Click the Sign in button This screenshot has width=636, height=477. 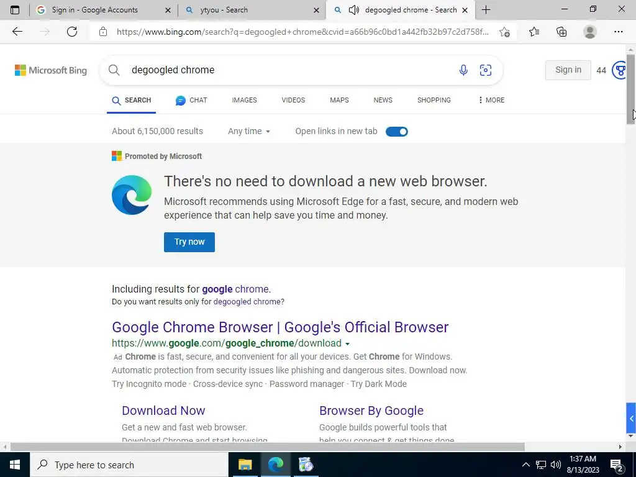[x=568, y=70]
